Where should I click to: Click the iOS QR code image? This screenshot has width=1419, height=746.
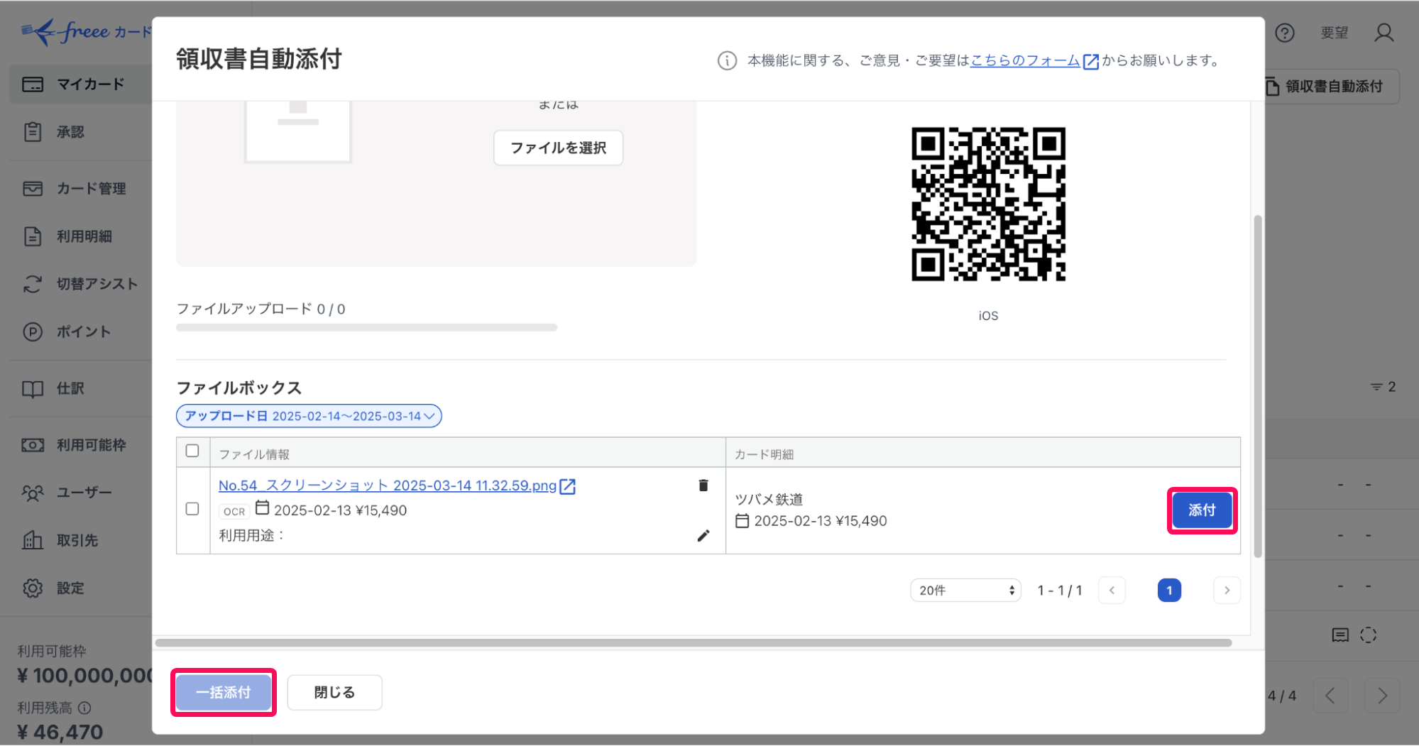tap(988, 204)
